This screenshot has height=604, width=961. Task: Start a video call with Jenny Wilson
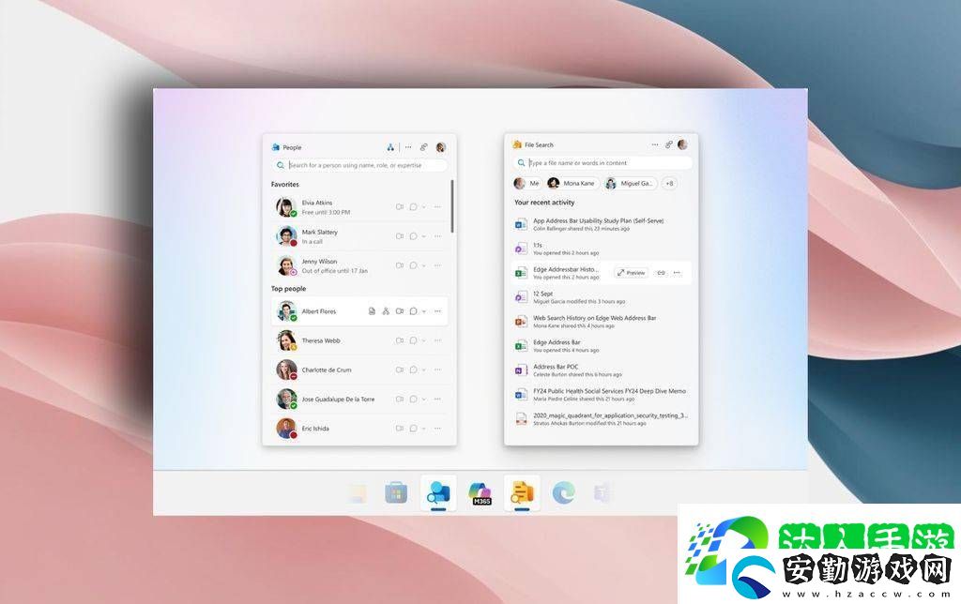(400, 265)
